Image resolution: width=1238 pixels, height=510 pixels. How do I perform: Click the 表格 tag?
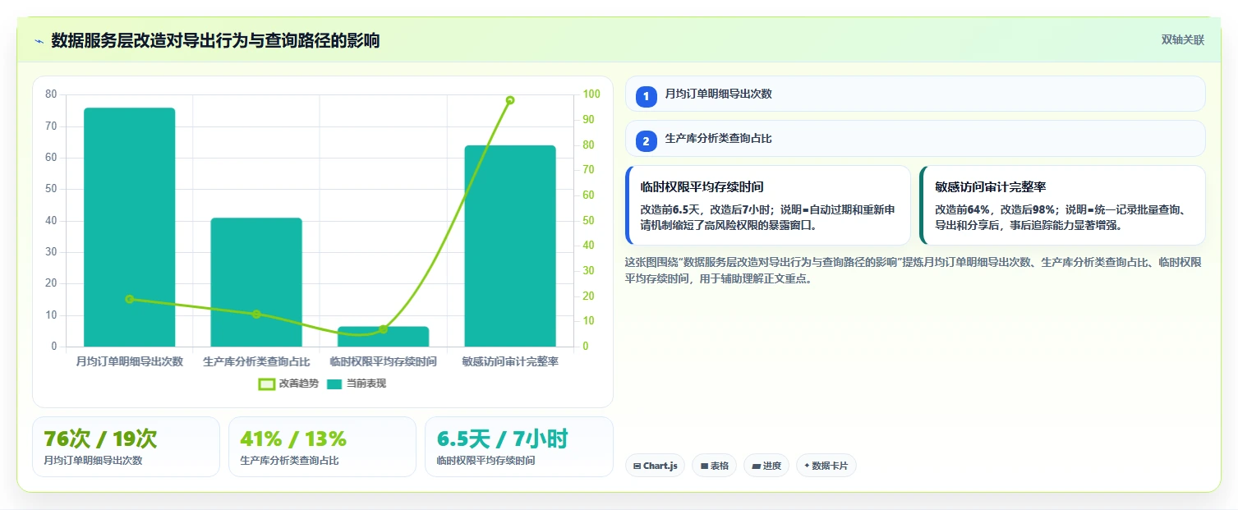point(714,466)
